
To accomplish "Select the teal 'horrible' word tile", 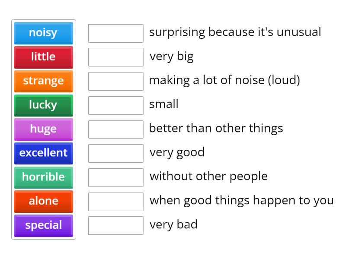I will click(x=43, y=177).
